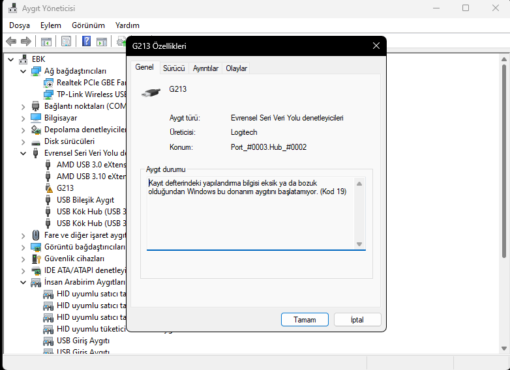Click the EBK computer root icon
The image size is (510, 370).
pyautogui.click(x=23, y=59)
